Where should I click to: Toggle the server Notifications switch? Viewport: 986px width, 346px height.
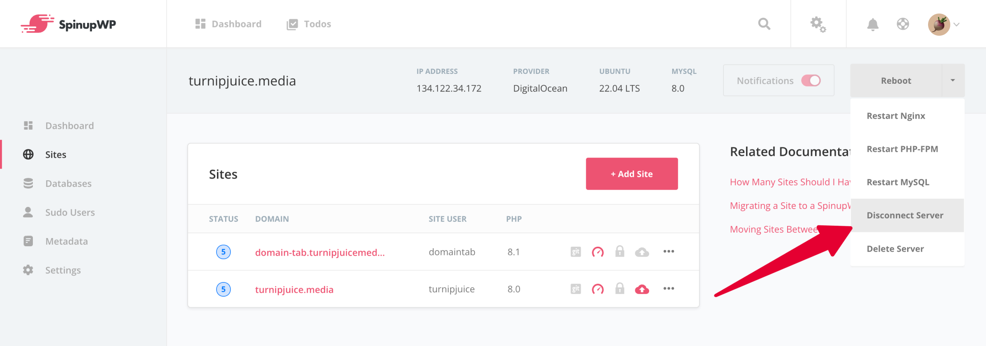pyautogui.click(x=811, y=80)
